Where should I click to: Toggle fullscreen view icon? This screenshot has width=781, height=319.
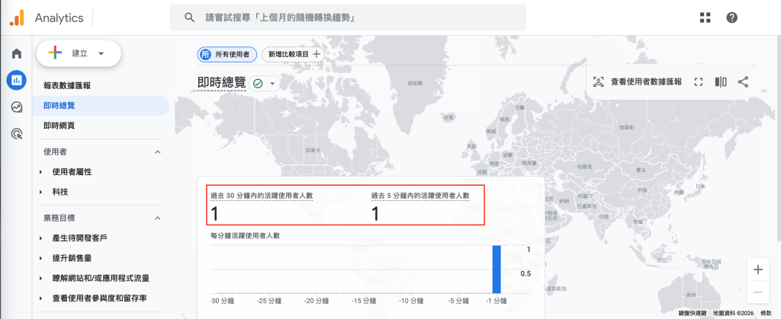(x=699, y=82)
